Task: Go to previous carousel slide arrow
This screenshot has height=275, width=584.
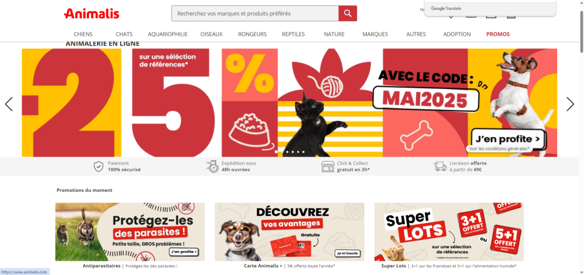Action: (9, 104)
